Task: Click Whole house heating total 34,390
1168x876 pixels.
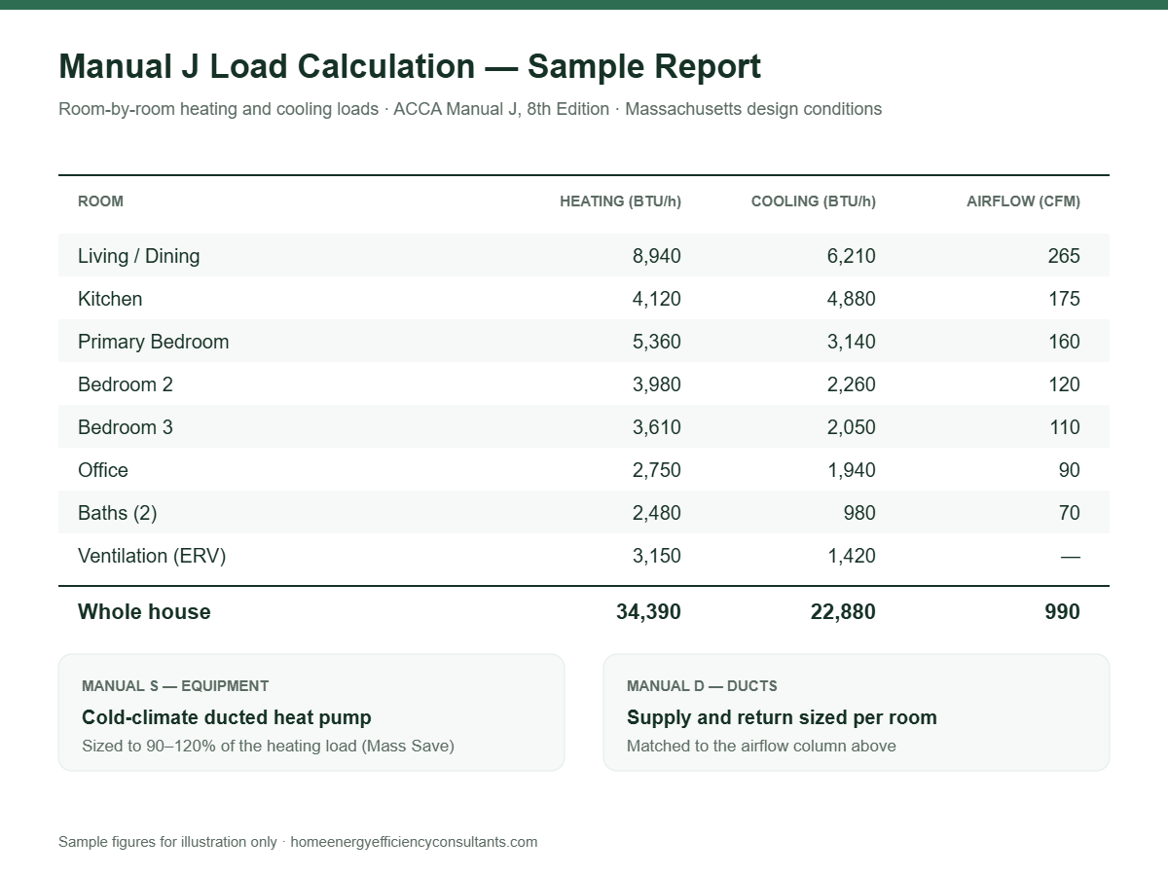Action: (x=648, y=611)
